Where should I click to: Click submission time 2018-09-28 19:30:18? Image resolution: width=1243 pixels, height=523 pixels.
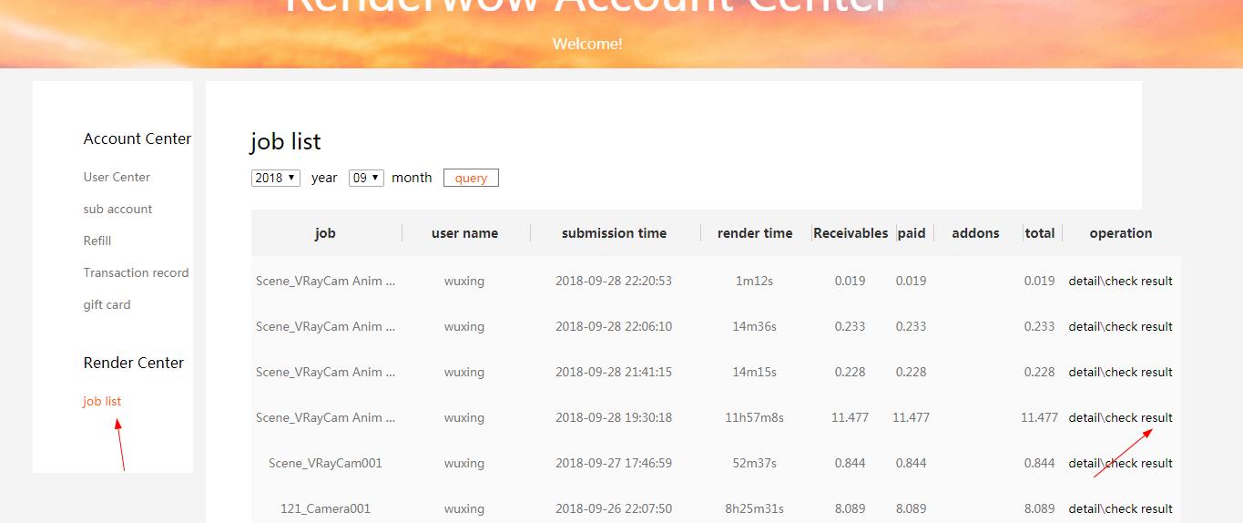[614, 417]
